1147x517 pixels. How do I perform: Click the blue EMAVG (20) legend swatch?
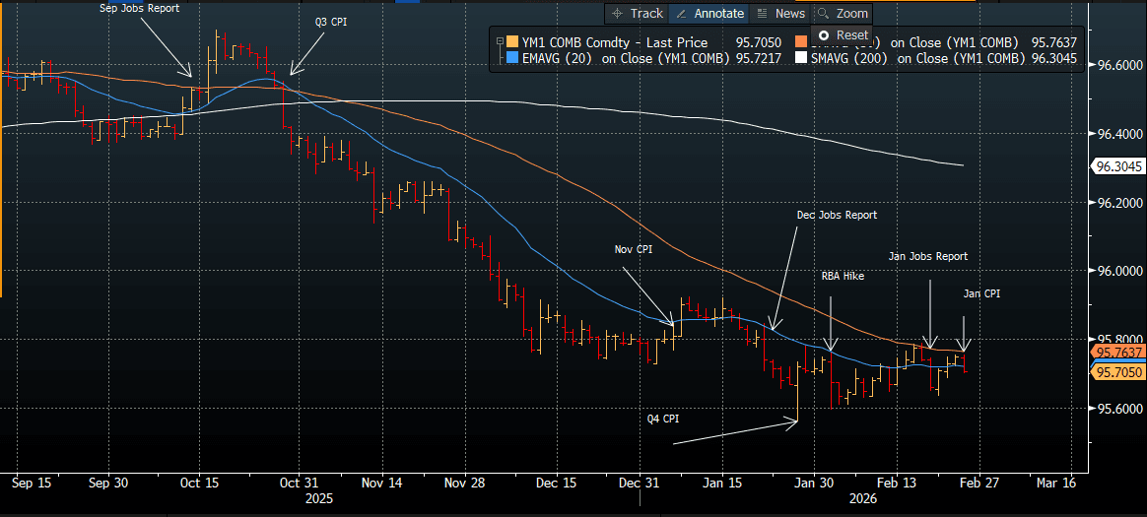511,59
